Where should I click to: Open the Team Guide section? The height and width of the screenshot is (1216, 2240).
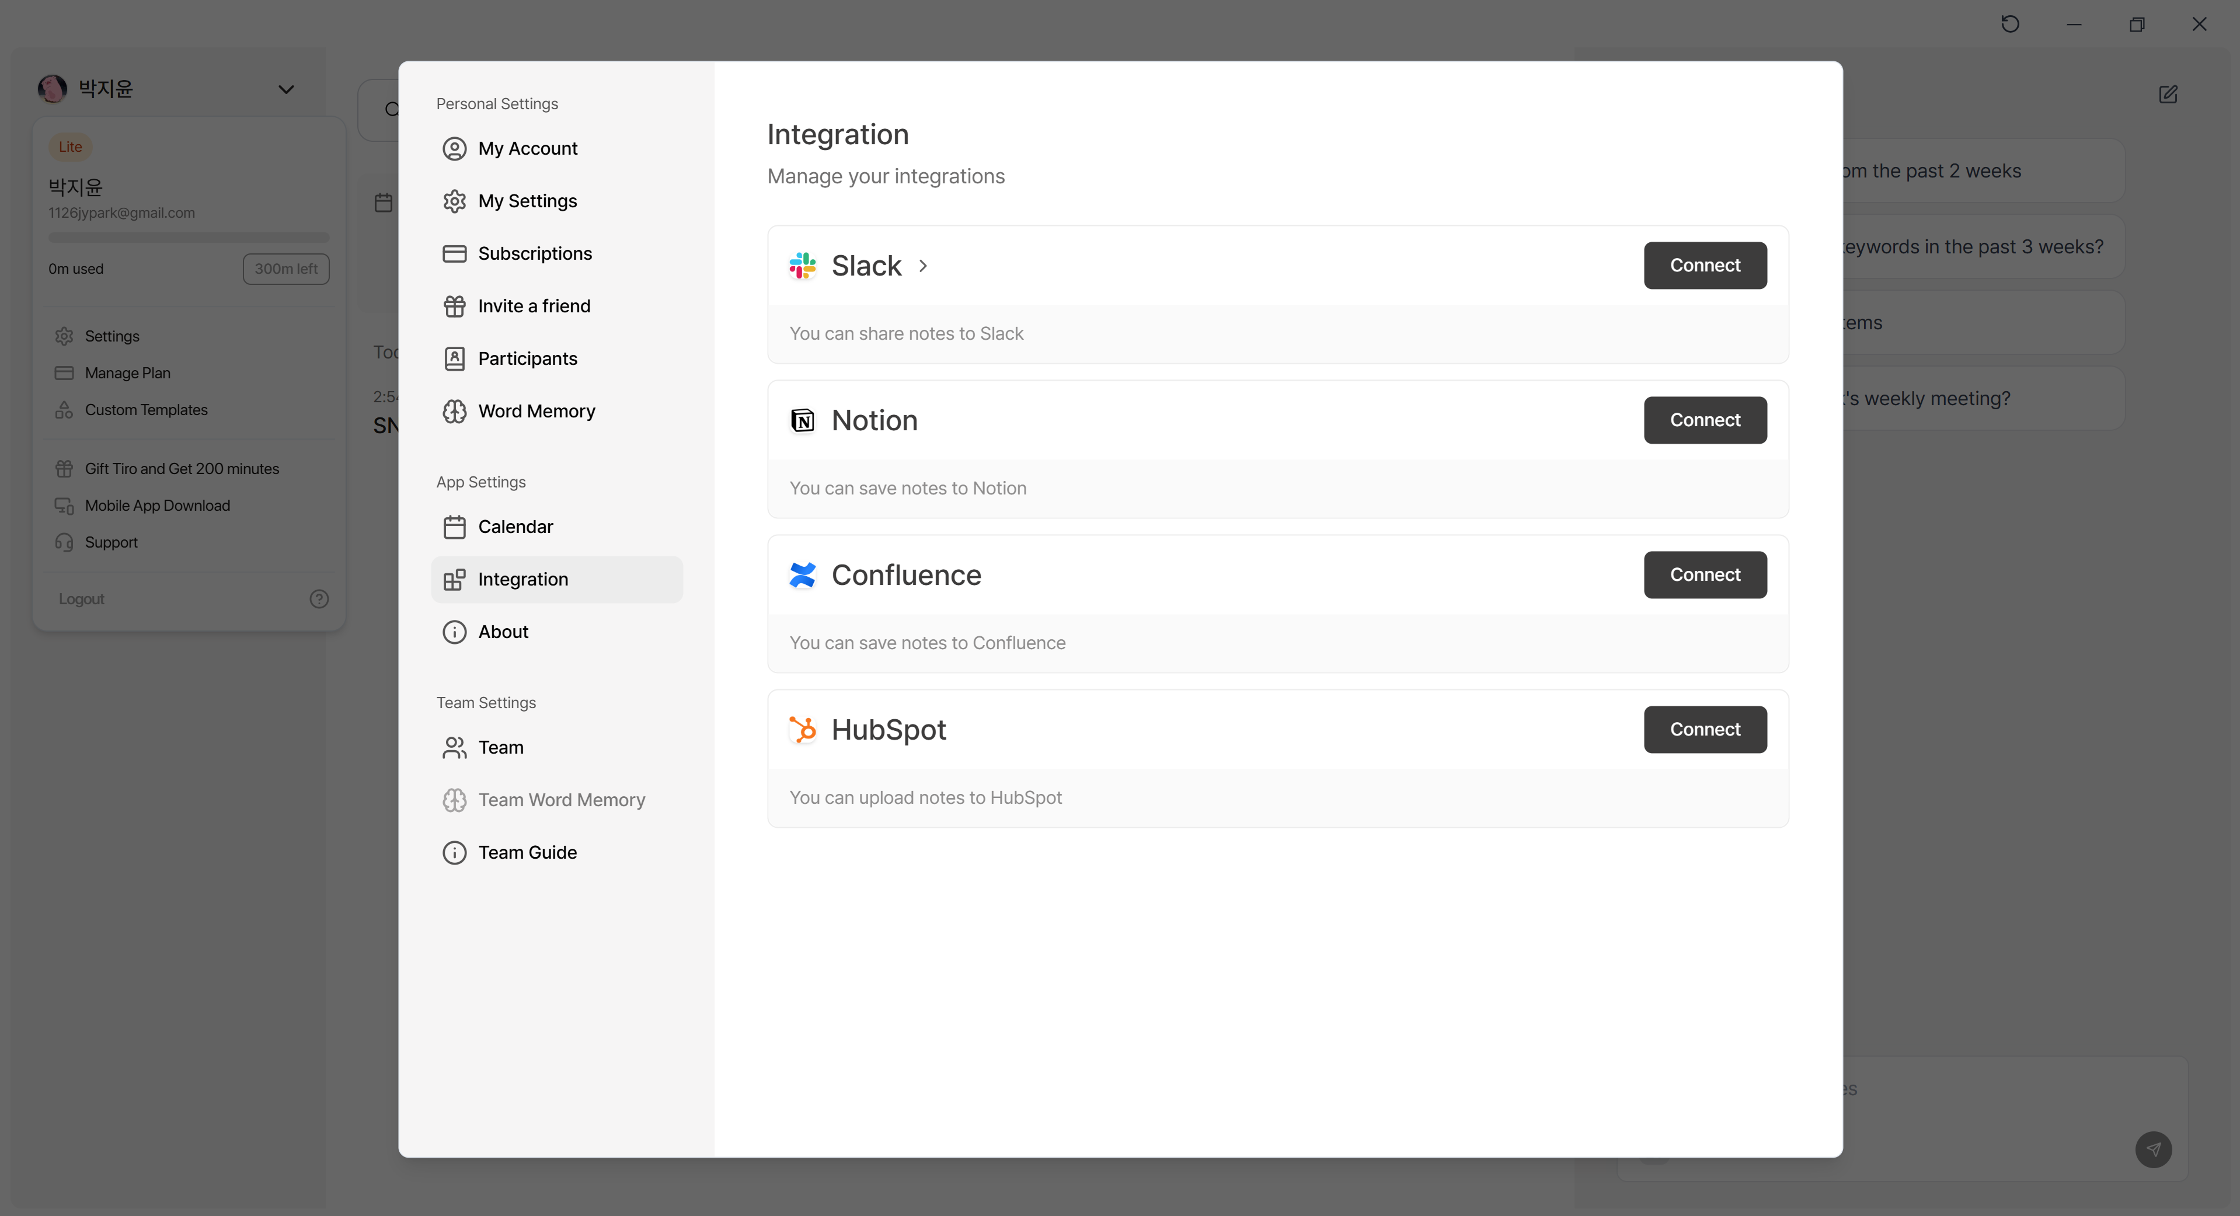point(527,852)
